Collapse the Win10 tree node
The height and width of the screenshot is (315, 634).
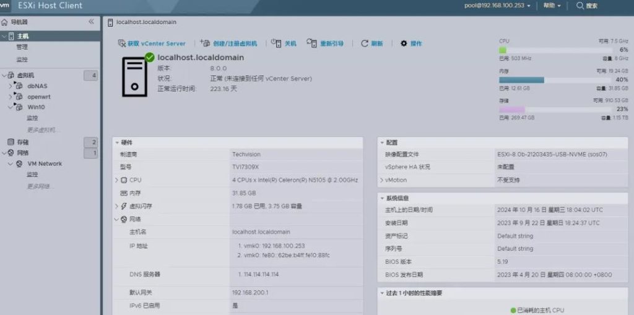(11, 107)
